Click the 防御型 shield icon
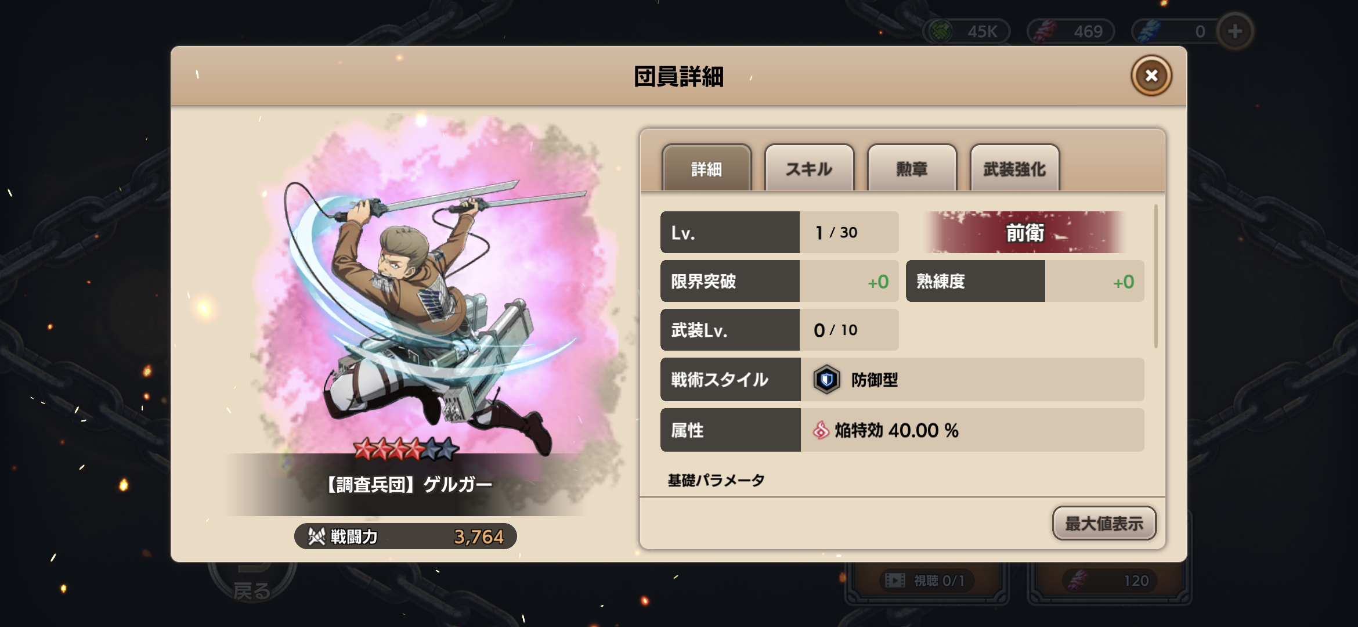 tap(826, 380)
